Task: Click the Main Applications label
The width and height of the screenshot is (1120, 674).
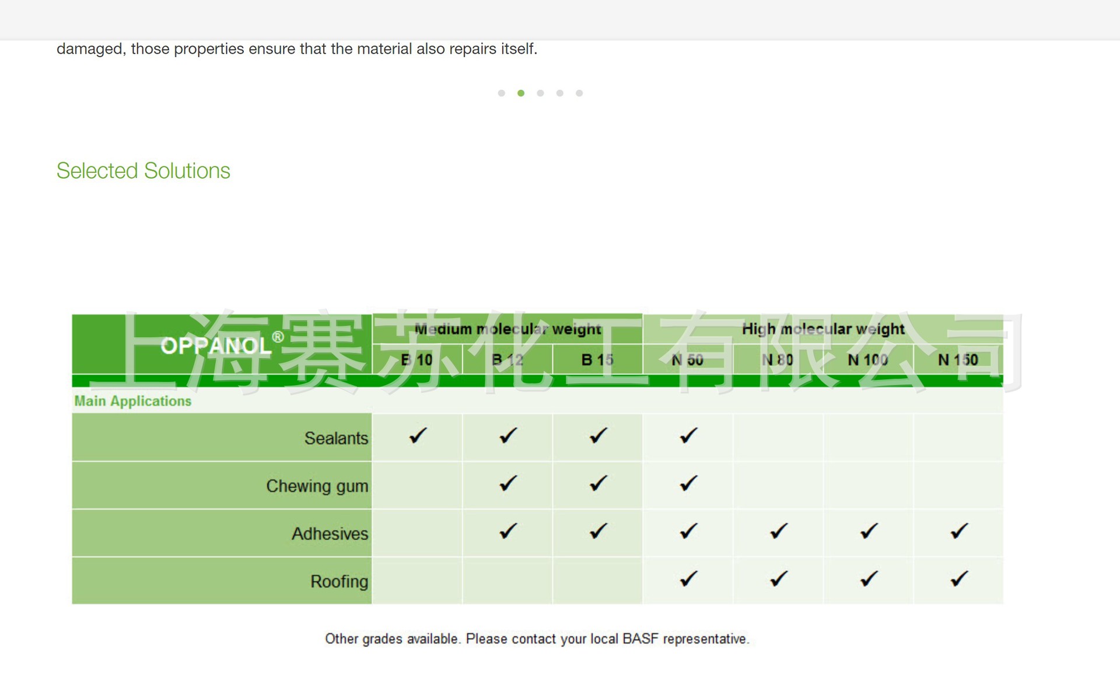Action: tap(133, 401)
